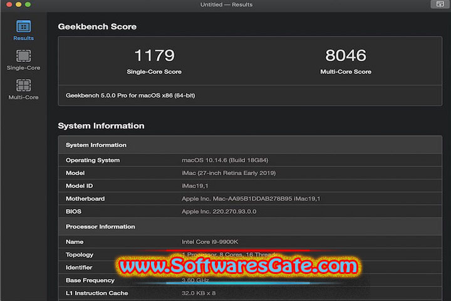Select the Intel Core i9-9900K value
This screenshot has width=451, height=301.
pos(210,241)
